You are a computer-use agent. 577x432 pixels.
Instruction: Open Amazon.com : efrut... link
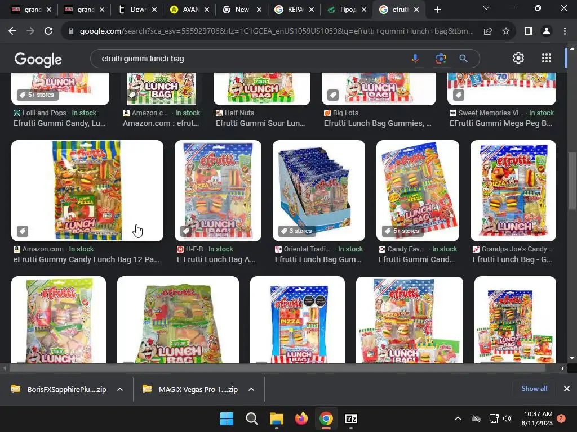pyautogui.click(x=161, y=123)
